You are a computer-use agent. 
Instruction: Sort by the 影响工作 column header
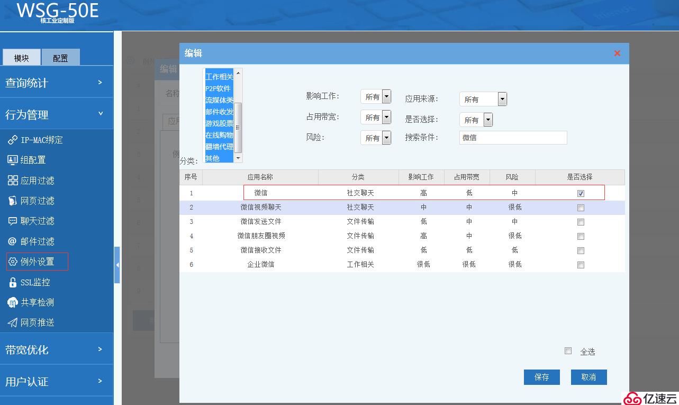[421, 177]
